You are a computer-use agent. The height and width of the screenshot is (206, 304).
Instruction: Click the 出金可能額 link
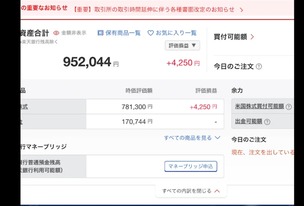(248, 122)
